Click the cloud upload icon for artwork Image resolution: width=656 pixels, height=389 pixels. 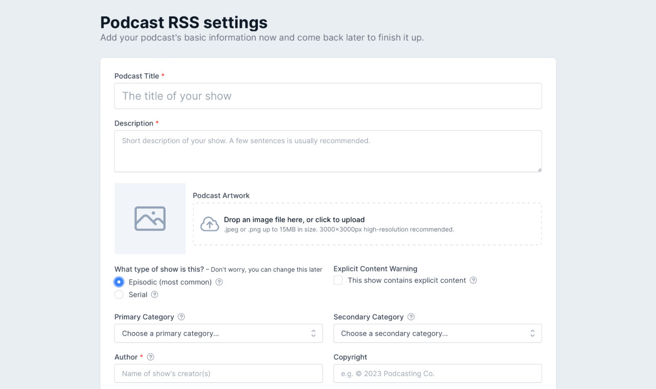tap(209, 223)
